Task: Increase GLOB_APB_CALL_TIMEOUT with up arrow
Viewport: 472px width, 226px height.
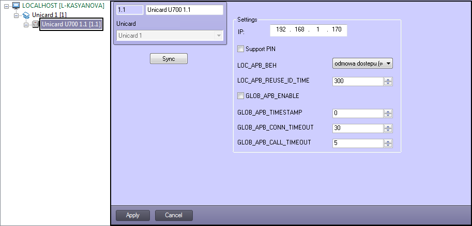Action: click(388, 141)
